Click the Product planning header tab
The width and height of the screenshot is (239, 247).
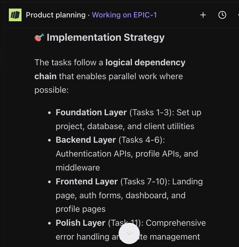[56, 15]
